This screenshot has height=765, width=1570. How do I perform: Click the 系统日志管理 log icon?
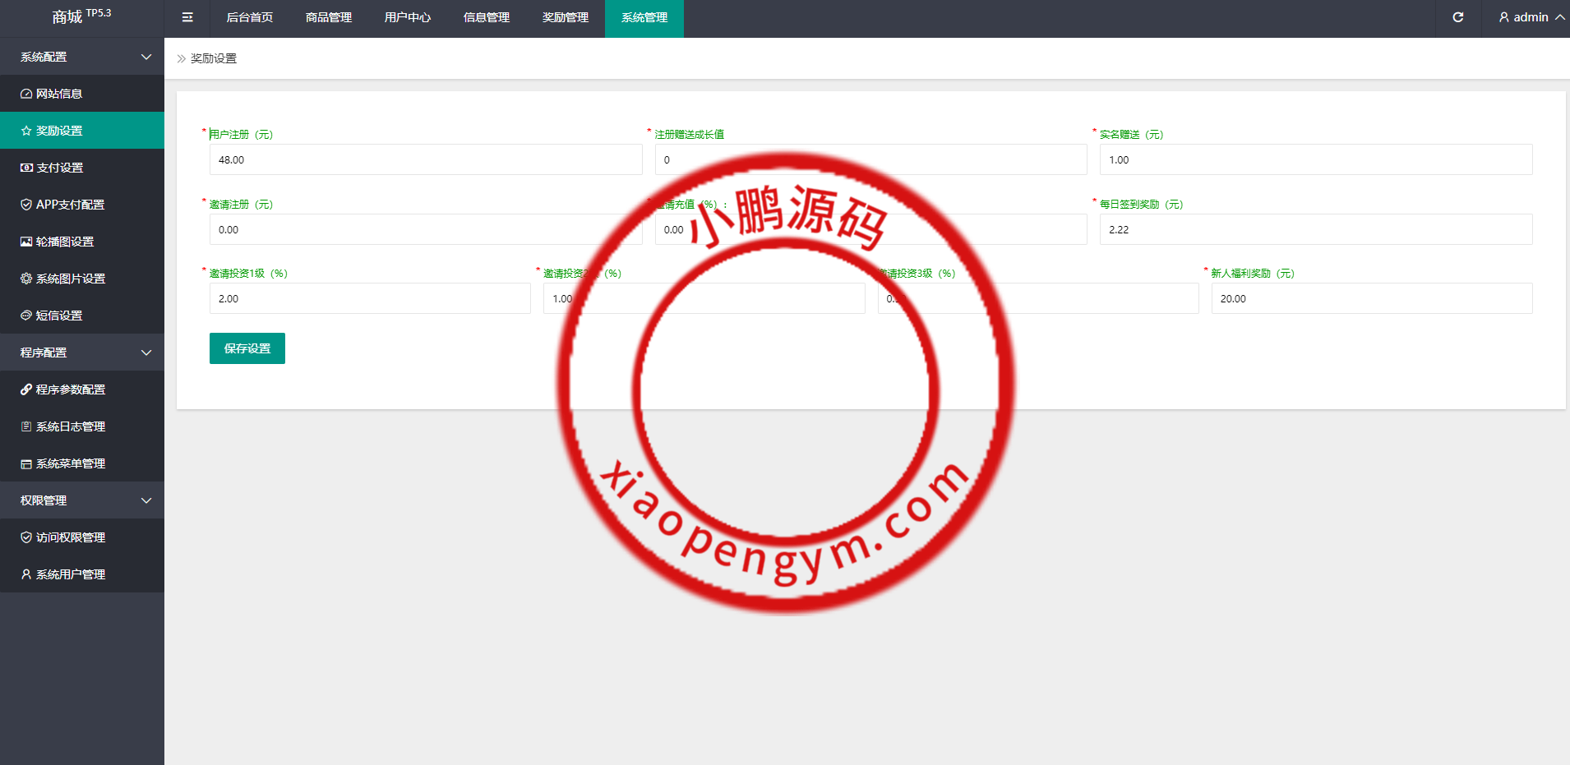(26, 426)
